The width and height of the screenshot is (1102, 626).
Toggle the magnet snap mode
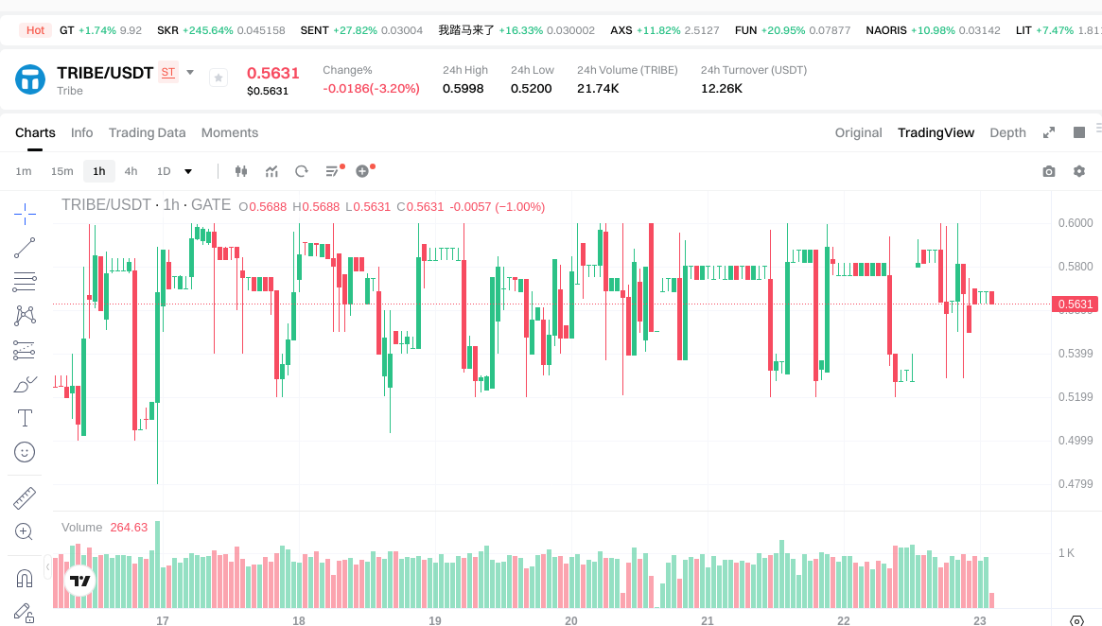[25, 578]
